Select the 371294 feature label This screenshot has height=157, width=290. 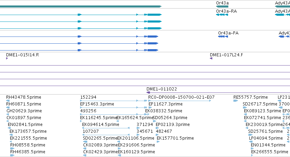pos(145,125)
